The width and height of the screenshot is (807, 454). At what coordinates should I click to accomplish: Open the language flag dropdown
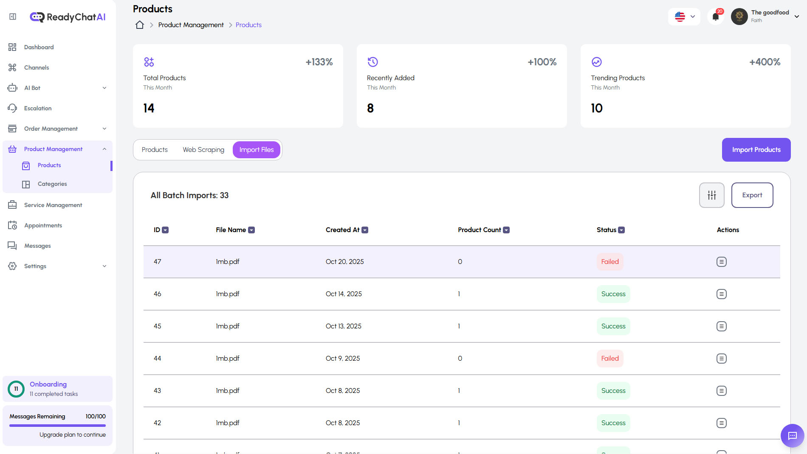[x=684, y=17]
